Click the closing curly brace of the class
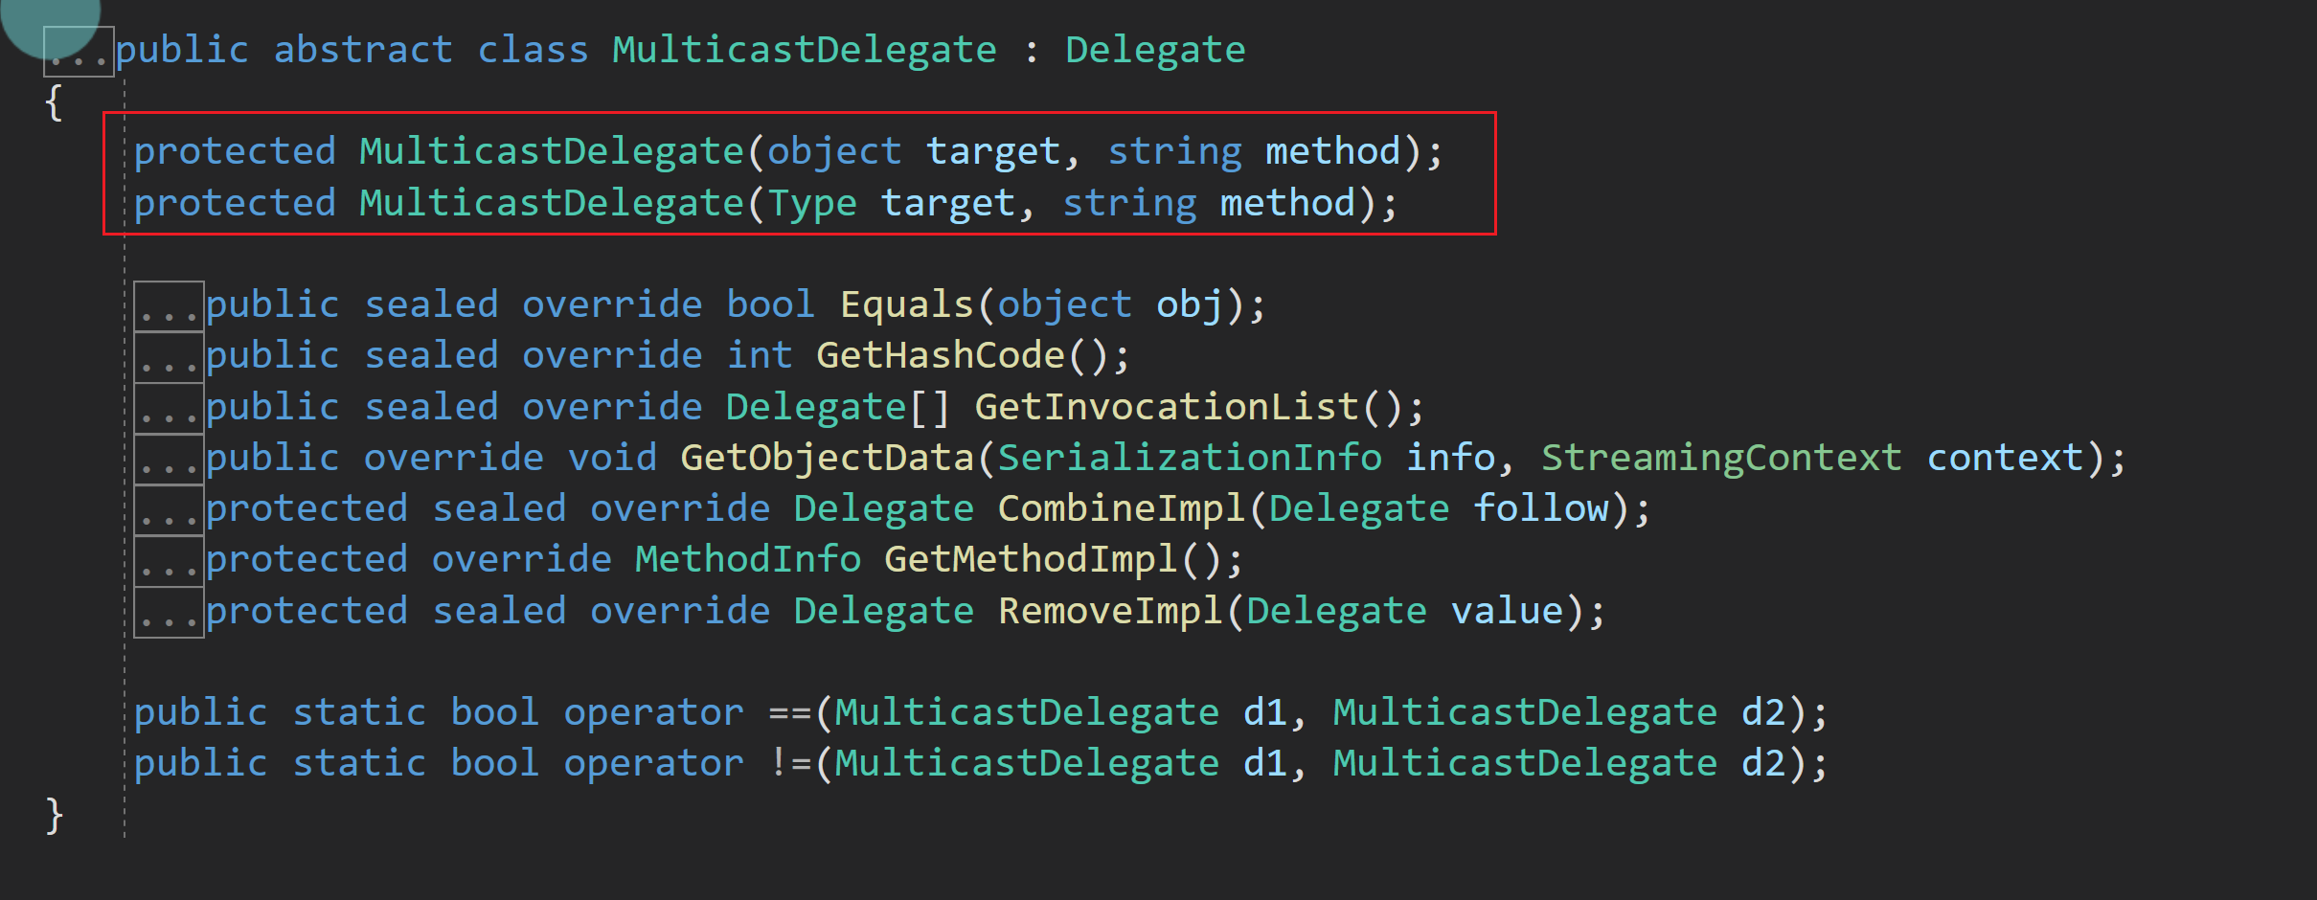The image size is (2317, 900). click(x=54, y=815)
